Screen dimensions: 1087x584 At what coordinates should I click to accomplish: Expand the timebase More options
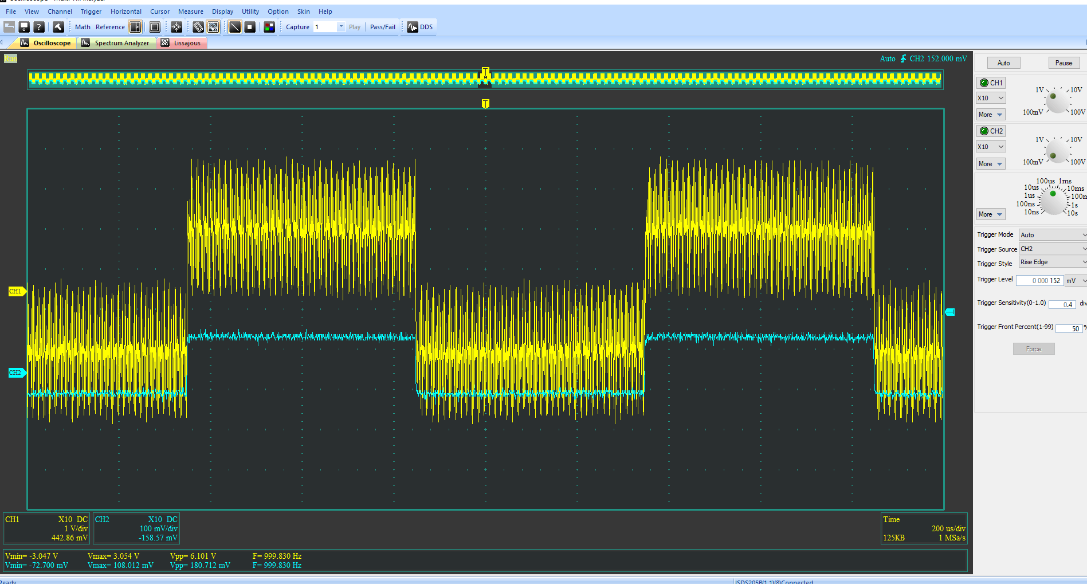[991, 214]
